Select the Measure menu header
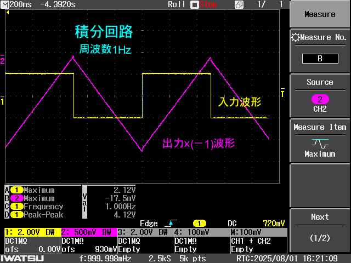This screenshot has width=351, height=263. click(320, 14)
